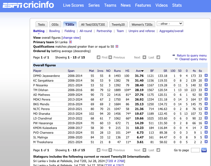Click the top Last page icon
The width and height of the screenshot is (211, 166).
tap(158, 57)
